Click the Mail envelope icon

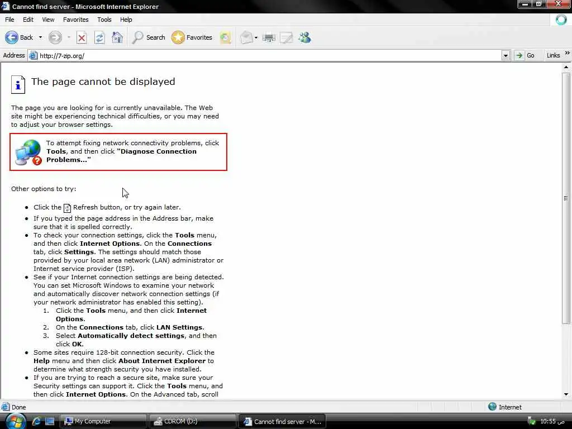[x=246, y=37]
